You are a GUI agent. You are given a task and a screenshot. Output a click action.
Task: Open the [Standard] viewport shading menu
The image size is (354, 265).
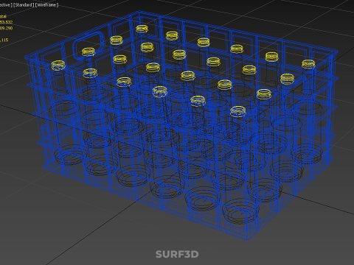[x=24, y=5]
